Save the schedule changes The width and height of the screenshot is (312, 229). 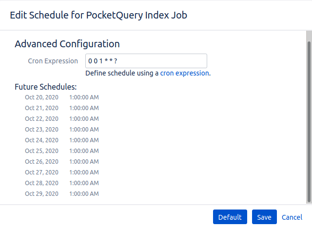(x=264, y=217)
